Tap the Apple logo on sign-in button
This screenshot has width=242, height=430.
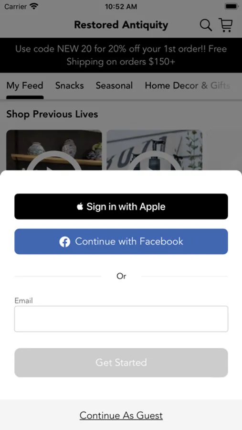tap(80, 206)
